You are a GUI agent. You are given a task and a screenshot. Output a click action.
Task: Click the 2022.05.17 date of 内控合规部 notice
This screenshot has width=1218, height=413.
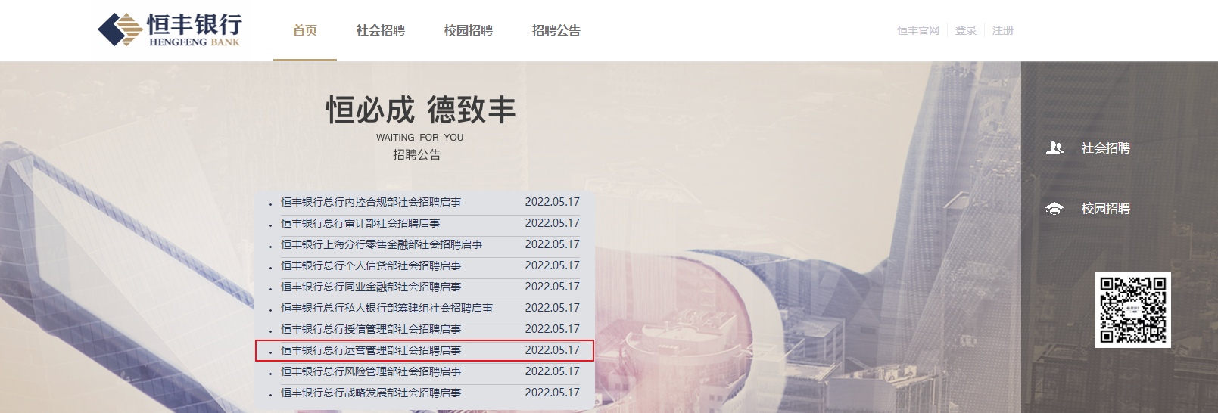pos(553,202)
